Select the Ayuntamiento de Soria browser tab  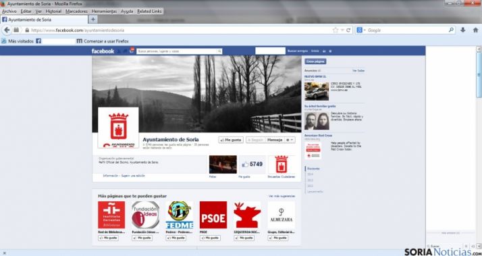(45, 20)
